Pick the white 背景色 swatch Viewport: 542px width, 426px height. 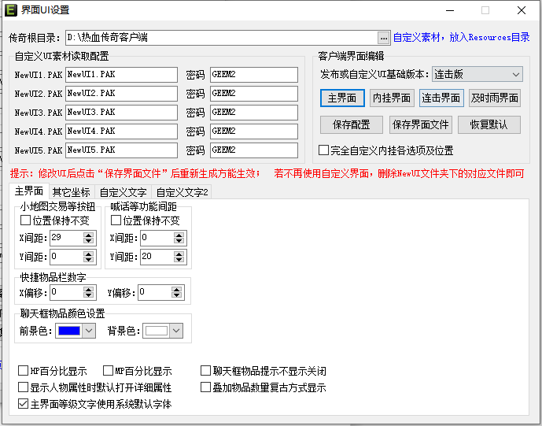coord(157,331)
